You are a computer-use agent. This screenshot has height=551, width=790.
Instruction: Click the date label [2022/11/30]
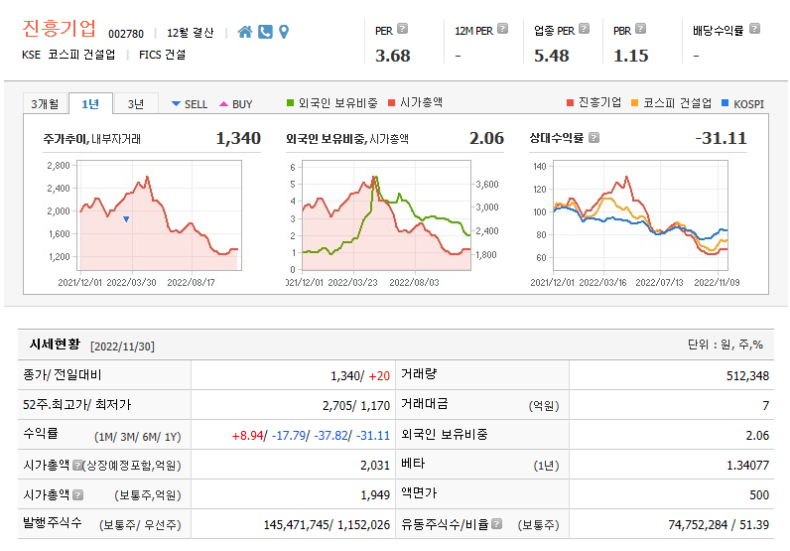pos(122,346)
